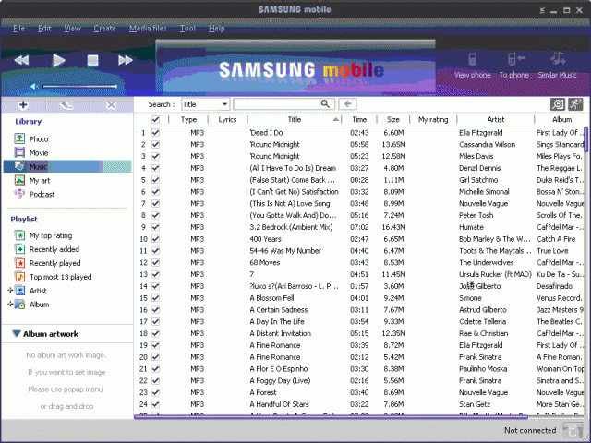Delete with the X icon in sidebar toolbar

tap(111, 105)
